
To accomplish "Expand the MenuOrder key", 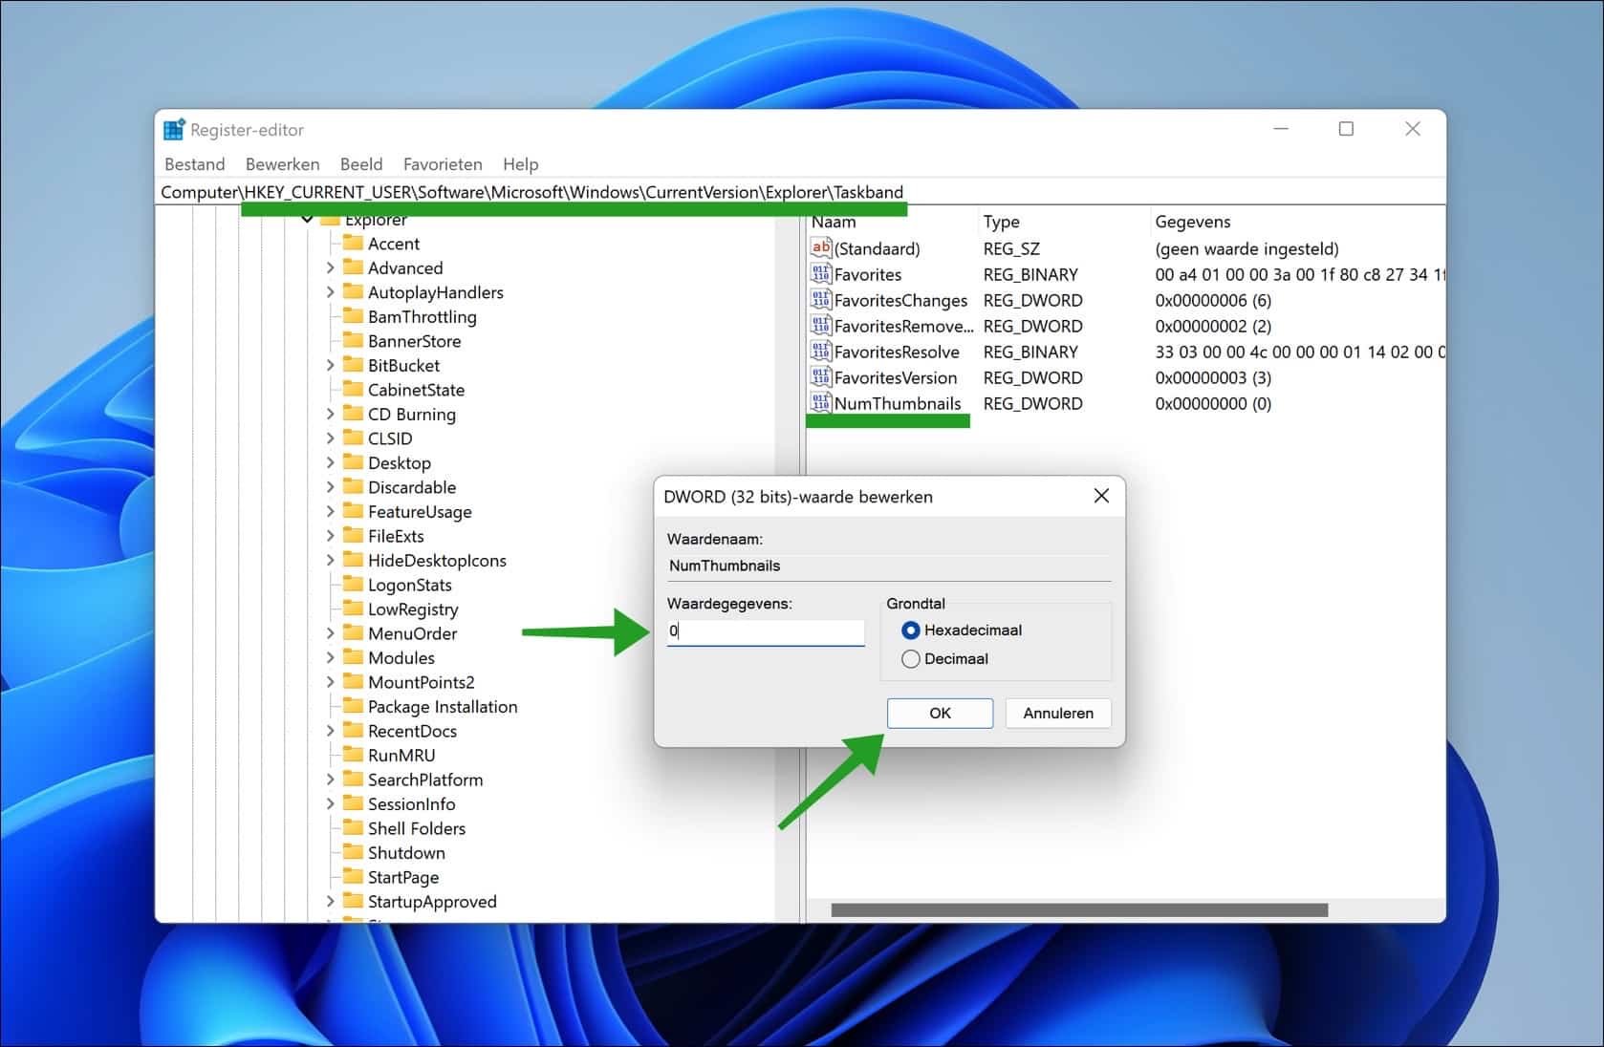I will (x=330, y=633).
